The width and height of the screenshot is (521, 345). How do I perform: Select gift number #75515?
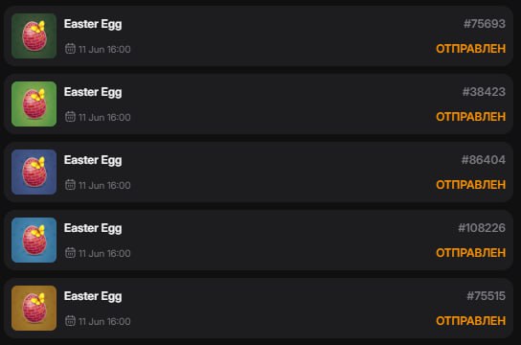pos(487,296)
